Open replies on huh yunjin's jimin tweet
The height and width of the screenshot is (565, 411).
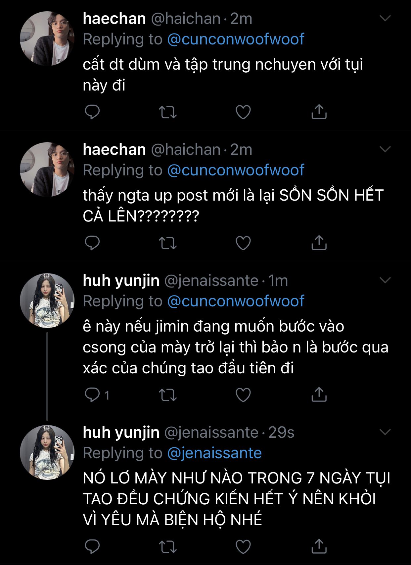(x=92, y=395)
